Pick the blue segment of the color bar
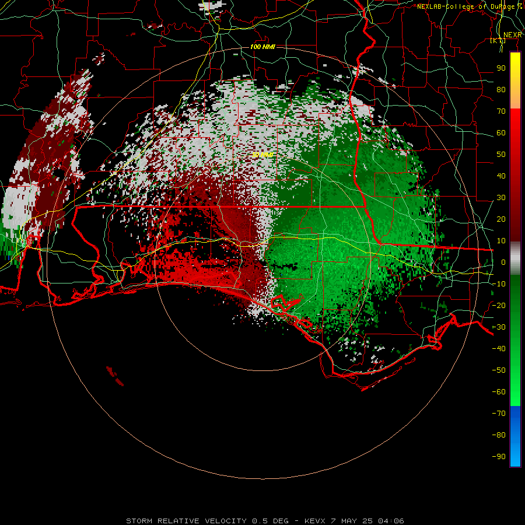 tap(515, 436)
